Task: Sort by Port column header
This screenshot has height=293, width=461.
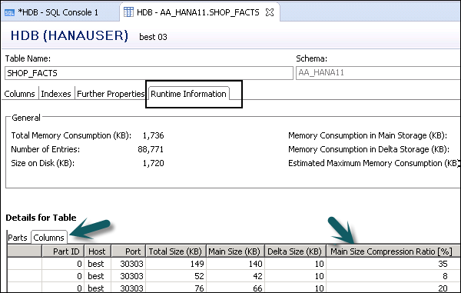Action: (128, 251)
